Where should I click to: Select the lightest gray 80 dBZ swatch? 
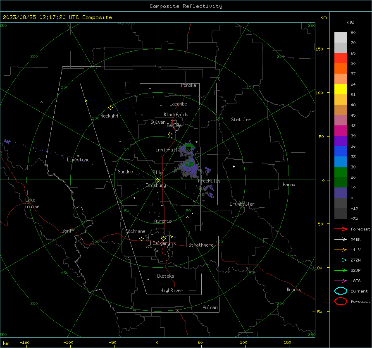[341, 37]
